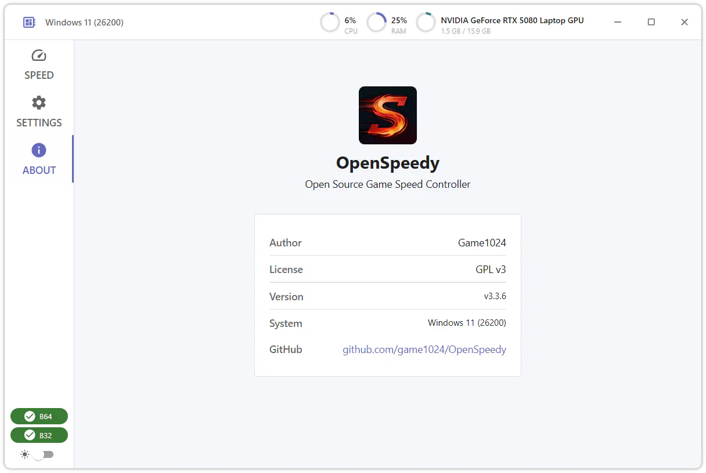Click the License label in info card
This screenshot has width=706, height=473.
pos(286,270)
